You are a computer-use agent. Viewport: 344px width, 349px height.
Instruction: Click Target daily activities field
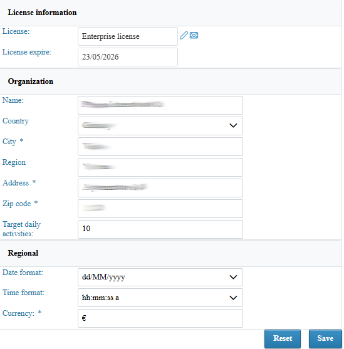point(160,229)
